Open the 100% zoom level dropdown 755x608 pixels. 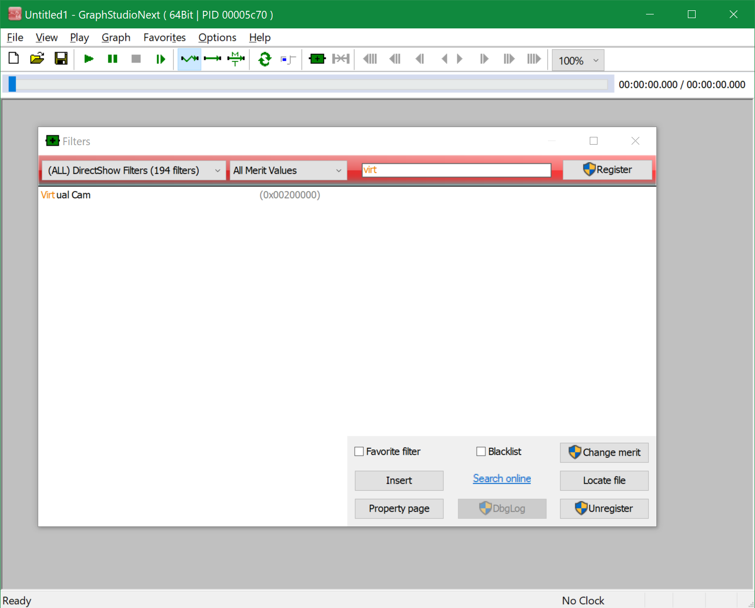coord(578,60)
